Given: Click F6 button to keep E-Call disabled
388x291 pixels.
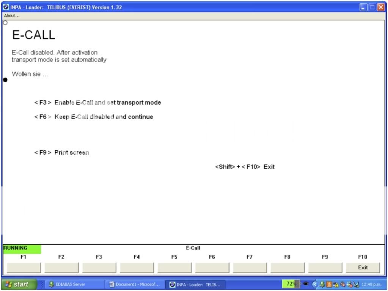Looking at the screenshot, I should (x=212, y=268).
